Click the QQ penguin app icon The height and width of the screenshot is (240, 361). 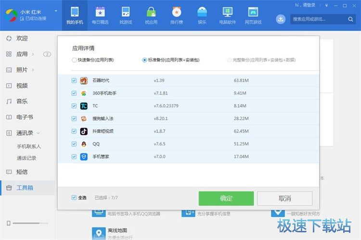pos(84,144)
